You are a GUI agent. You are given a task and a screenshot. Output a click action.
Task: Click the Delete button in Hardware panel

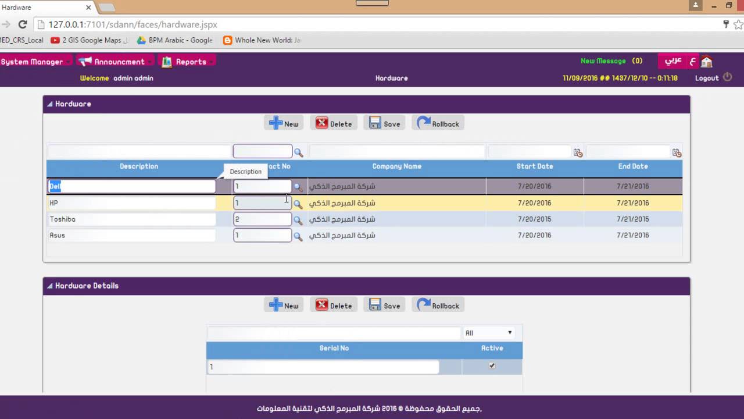point(334,123)
